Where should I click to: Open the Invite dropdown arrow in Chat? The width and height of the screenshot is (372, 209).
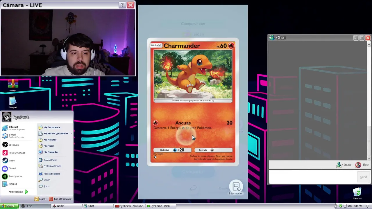pos(342,165)
